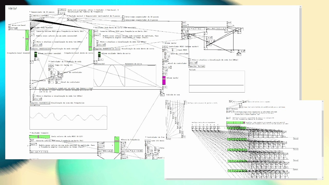Select the 'tabwrite~ OndaSenoidal' object
This screenshot has height=185, width=329.
tap(41, 49)
